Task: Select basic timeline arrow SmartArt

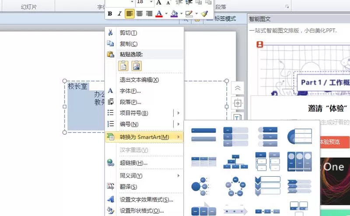Action: point(235,211)
